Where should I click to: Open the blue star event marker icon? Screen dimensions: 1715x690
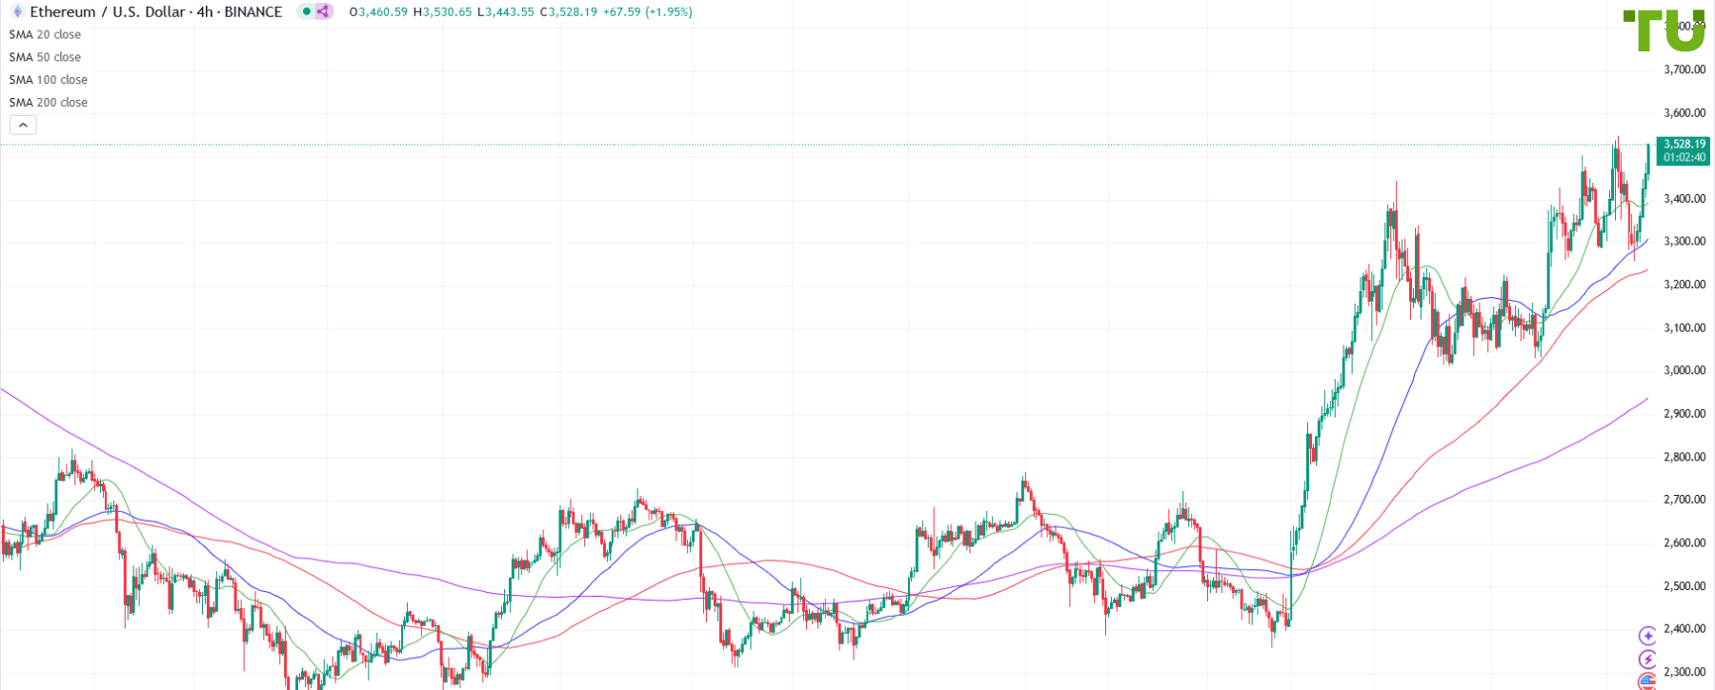click(x=1647, y=636)
